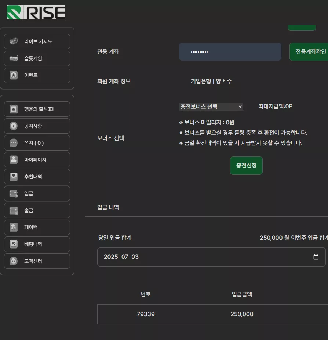This screenshot has height=340, width=328.
Task: Click the 번호 column header
Action: (x=146, y=294)
